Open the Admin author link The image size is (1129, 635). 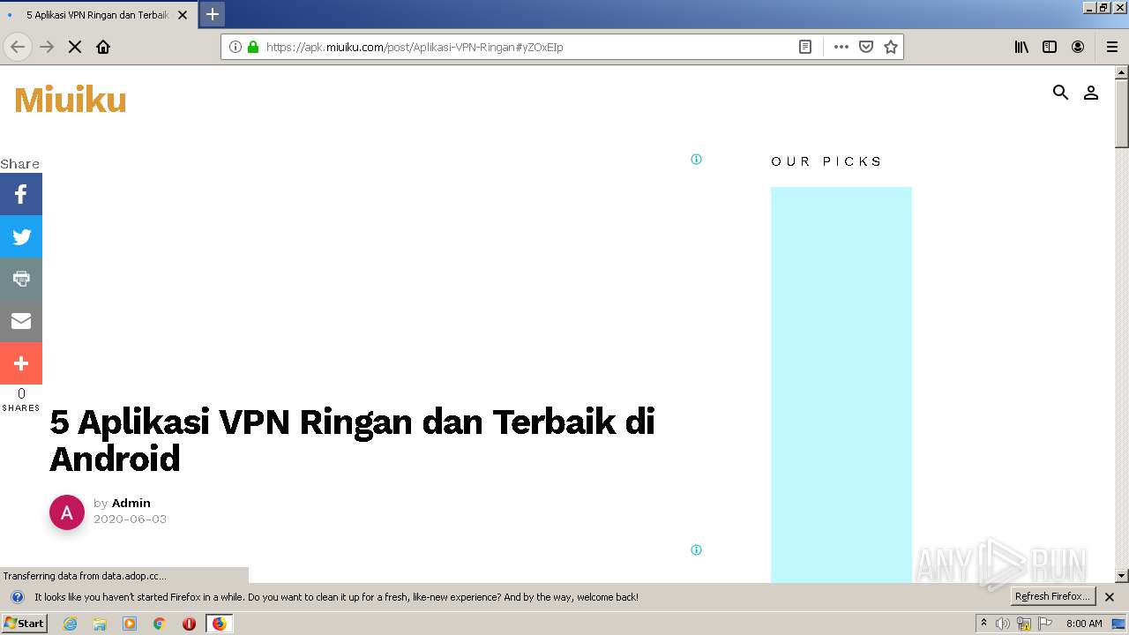[x=131, y=503]
